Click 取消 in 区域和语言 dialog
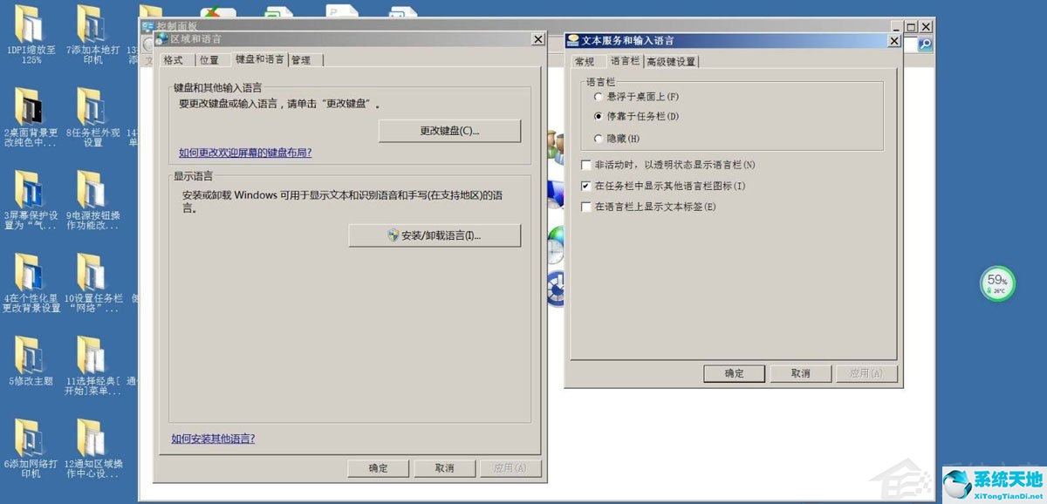1047x504 pixels. (445, 468)
